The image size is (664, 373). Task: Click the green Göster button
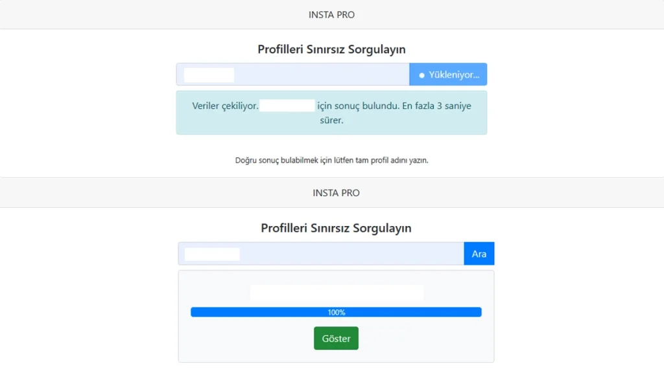(337, 338)
